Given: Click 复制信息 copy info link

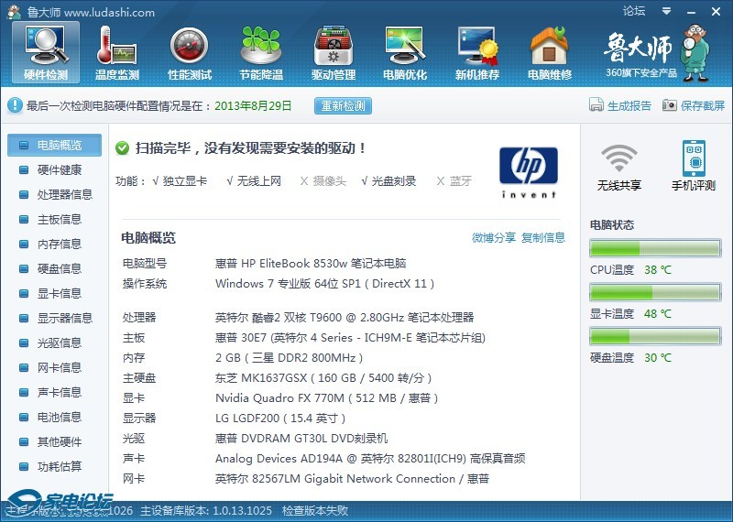Looking at the screenshot, I should [x=543, y=238].
